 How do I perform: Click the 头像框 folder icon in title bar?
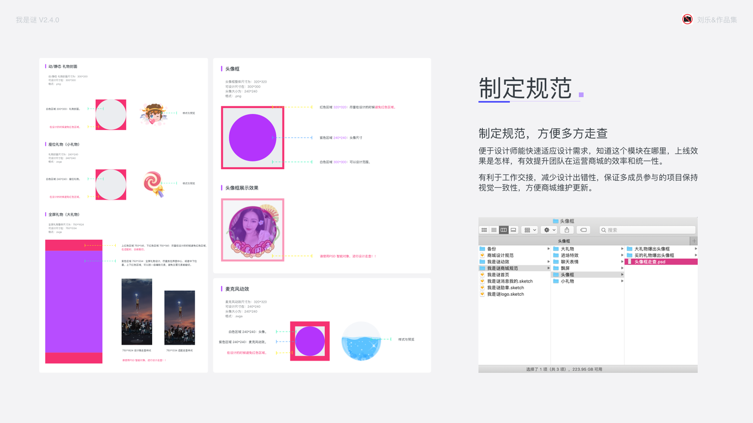[556, 221]
